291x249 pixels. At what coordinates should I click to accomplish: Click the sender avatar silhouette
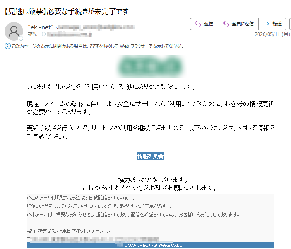[x=14, y=31]
